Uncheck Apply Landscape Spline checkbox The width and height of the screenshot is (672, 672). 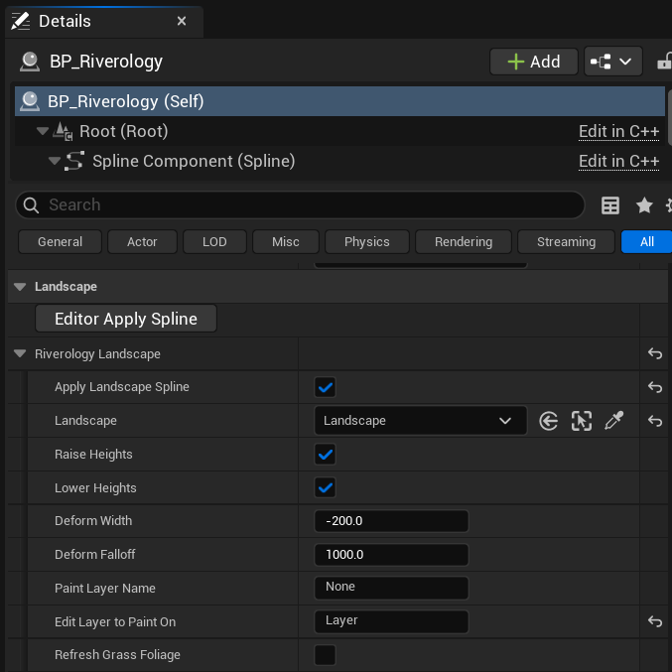(x=325, y=387)
